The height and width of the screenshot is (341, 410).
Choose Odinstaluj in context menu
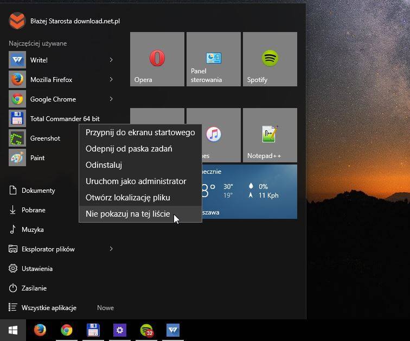click(140, 165)
